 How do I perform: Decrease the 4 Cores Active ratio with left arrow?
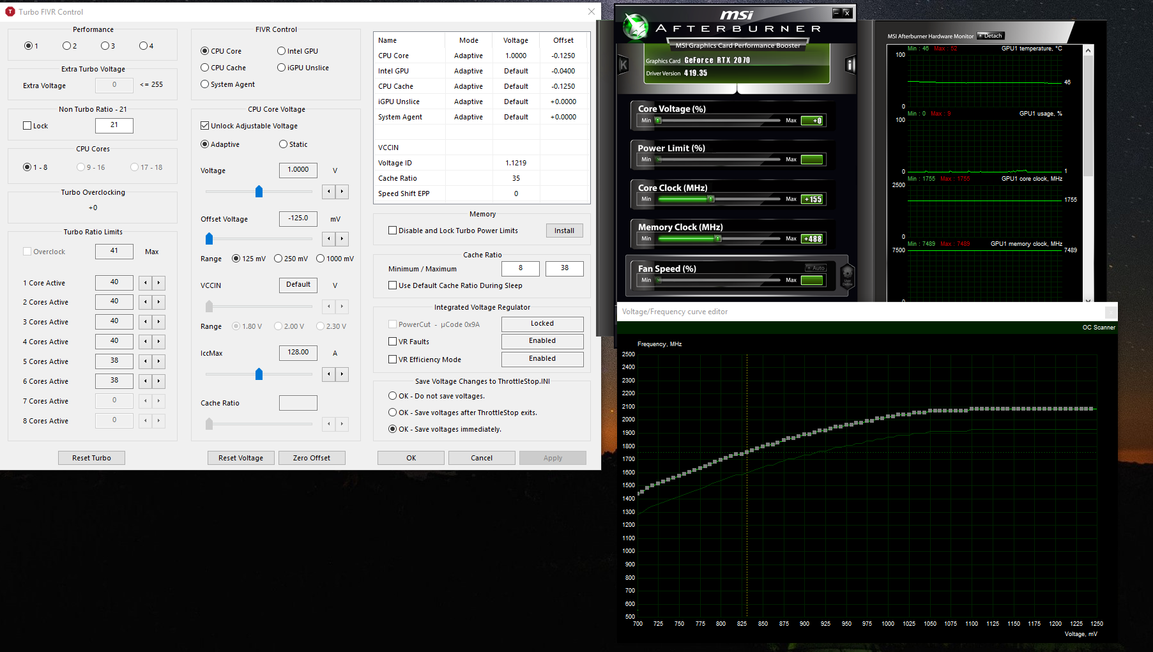click(x=146, y=342)
